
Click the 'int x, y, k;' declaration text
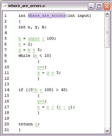(x=32, y=27)
